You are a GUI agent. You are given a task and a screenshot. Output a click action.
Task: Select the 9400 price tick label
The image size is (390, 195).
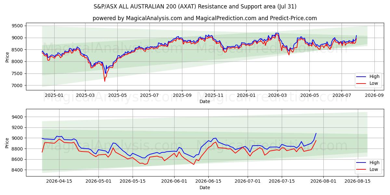coord(18,117)
